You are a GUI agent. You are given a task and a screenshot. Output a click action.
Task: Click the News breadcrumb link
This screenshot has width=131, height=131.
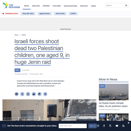coord(16,35)
